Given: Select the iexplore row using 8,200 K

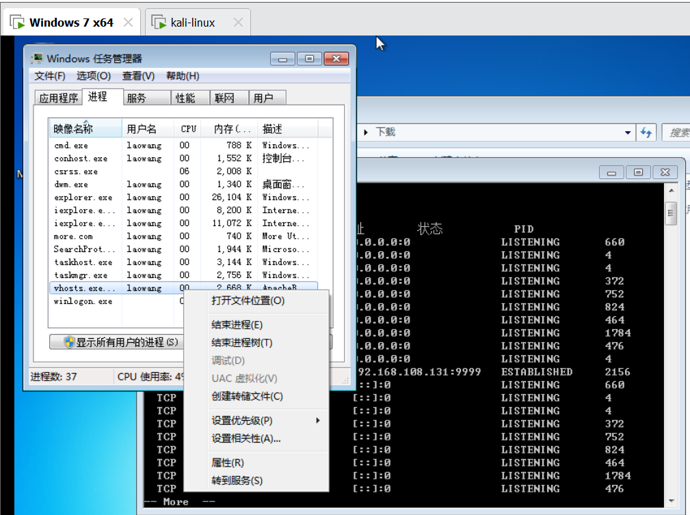Looking at the screenshot, I should (x=183, y=210).
